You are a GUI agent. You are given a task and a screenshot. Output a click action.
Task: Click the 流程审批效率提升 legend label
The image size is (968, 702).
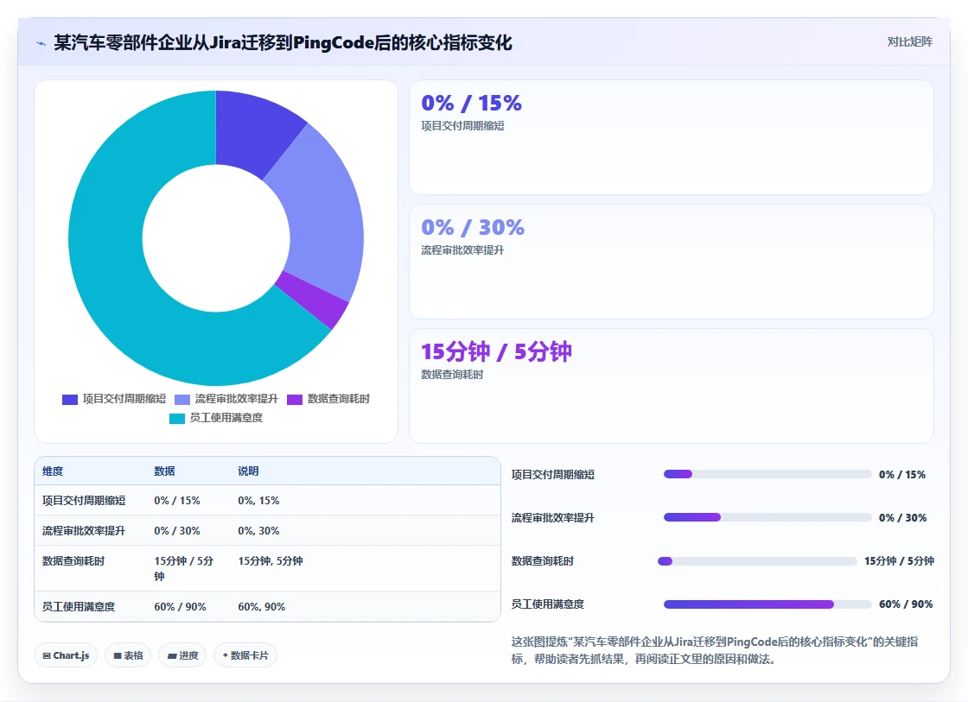click(x=237, y=399)
